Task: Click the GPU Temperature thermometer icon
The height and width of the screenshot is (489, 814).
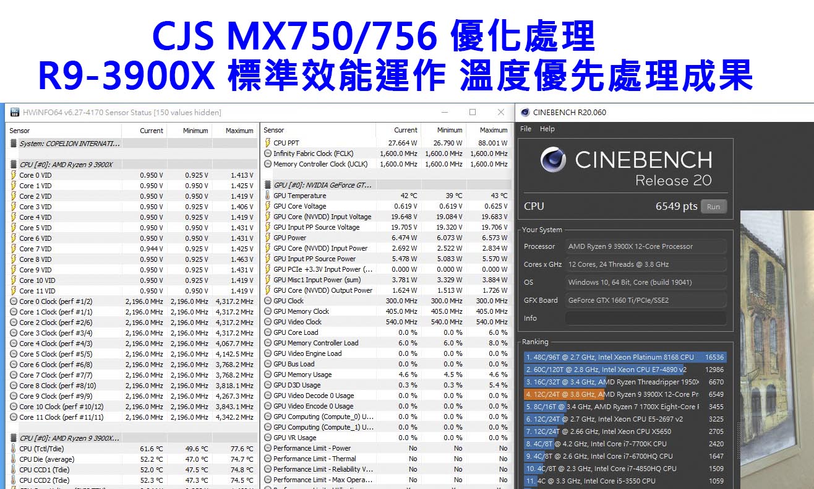Action: coord(268,196)
